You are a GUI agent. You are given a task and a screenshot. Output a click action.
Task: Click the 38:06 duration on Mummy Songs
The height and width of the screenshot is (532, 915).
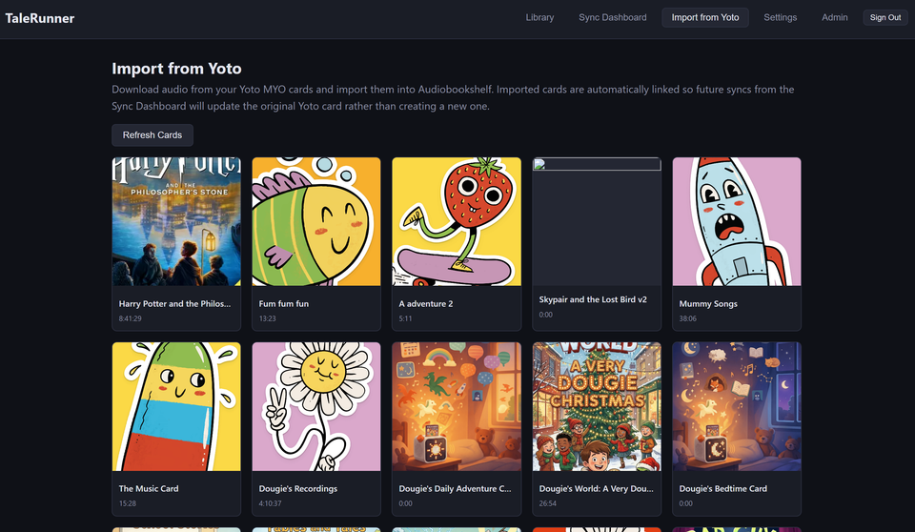687,318
